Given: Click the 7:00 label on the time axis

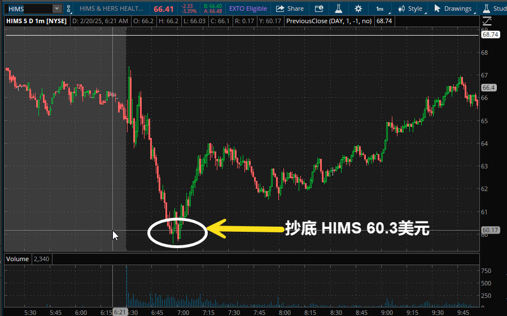Looking at the screenshot, I should 183,313.
